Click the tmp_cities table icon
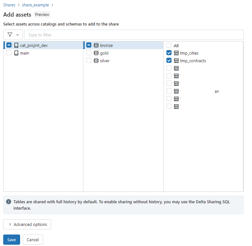This screenshot has width=252, height=246. (176, 53)
